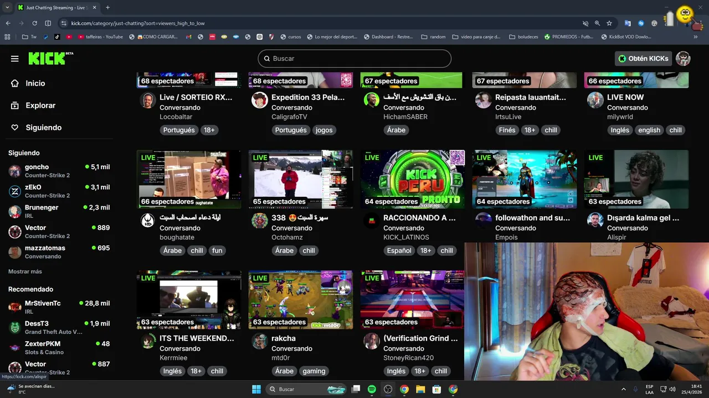Click boughatate channel avatar
The width and height of the screenshot is (709, 398).
[148, 221]
